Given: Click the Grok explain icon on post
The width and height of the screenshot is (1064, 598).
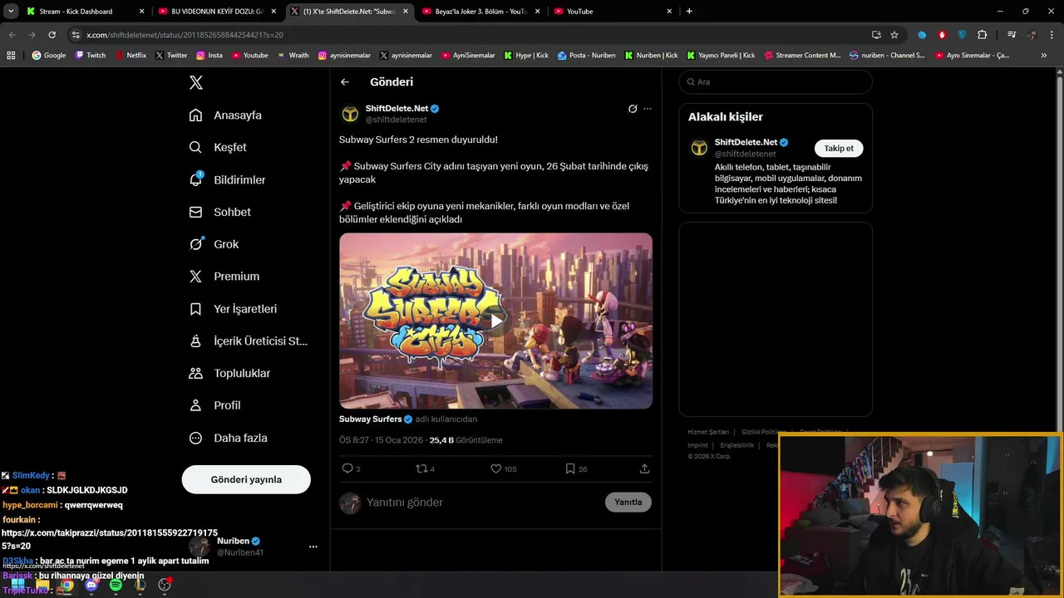Looking at the screenshot, I should coord(633,109).
